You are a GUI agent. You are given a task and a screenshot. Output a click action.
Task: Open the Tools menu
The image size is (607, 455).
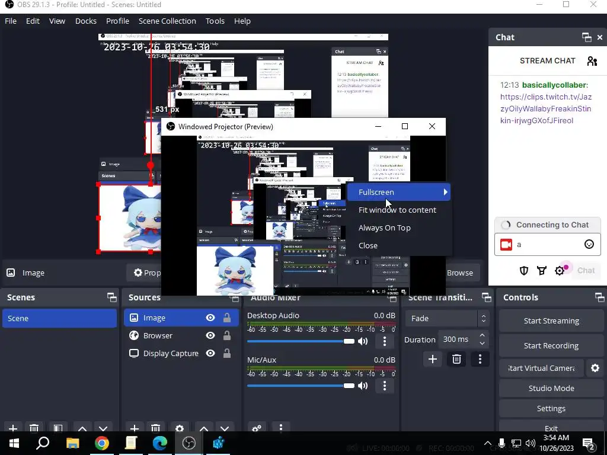click(x=215, y=21)
